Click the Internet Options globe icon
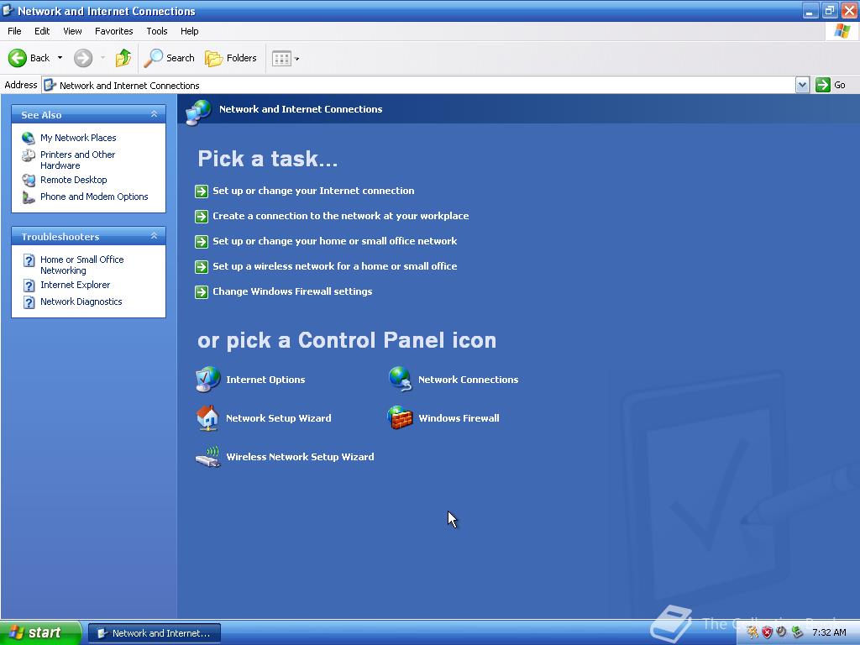Image resolution: width=860 pixels, height=645 pixels. click(x=208, y=380)
